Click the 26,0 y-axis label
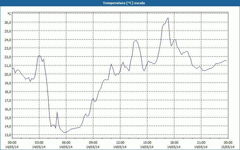The height and width of the screenshot is (150, 240). 8,22
